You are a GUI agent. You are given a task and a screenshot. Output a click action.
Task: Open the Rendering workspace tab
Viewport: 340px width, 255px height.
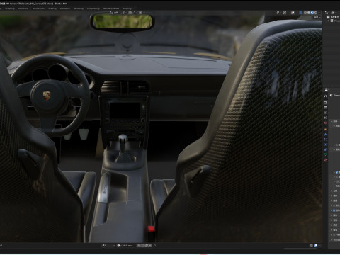79,8
